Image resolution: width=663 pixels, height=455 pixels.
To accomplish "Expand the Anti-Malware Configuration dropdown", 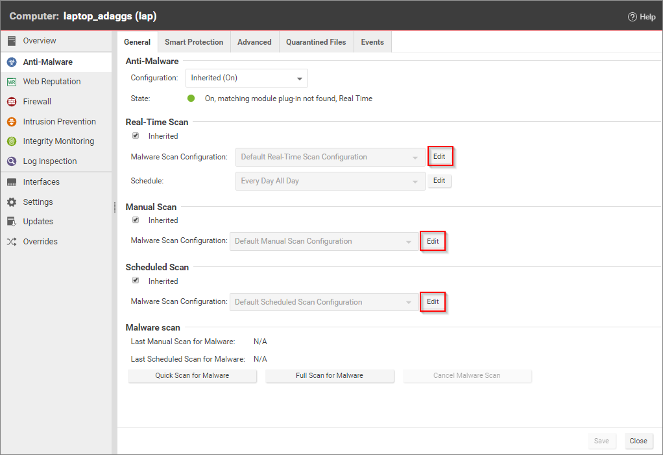I will [247, 78].
